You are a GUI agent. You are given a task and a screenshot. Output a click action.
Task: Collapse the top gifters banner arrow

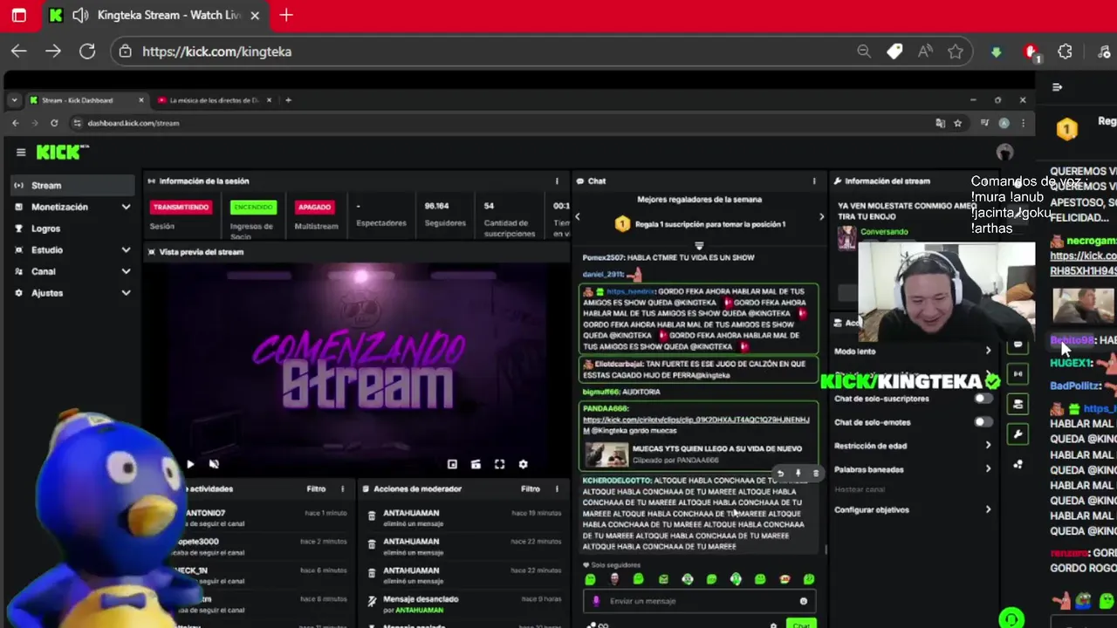coord(699,245)
